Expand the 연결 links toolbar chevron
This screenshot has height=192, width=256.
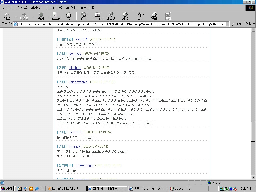pos(254,24)
